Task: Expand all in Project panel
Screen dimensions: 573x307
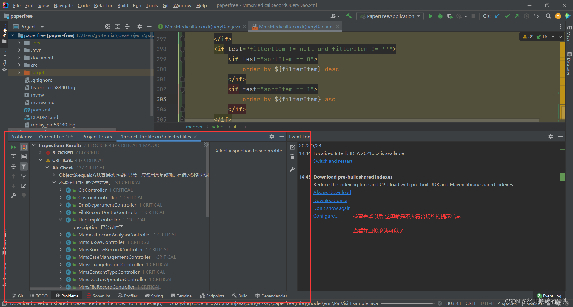Action: (x=118, y=27)
